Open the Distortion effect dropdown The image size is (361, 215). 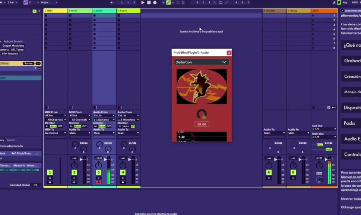[x=202, y=62]
